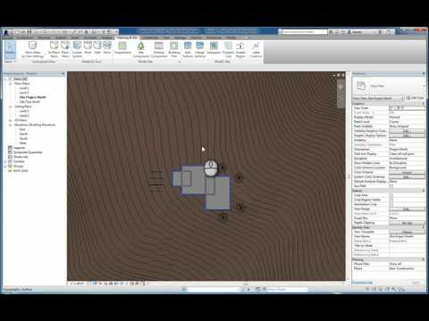Click the Properties help link
The image size is (429, 321).
click(x=363, y=283)
